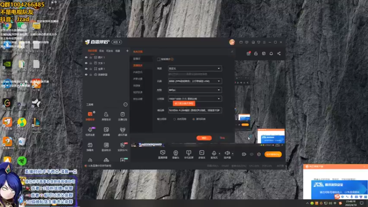Toggle the lock on 图片 1 source
Screen dimensions: 368x207
[x=91, y=57]
